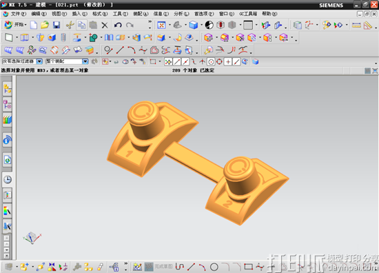
Task: Toggle the quadrant point snap option
Action: point(219,62)
